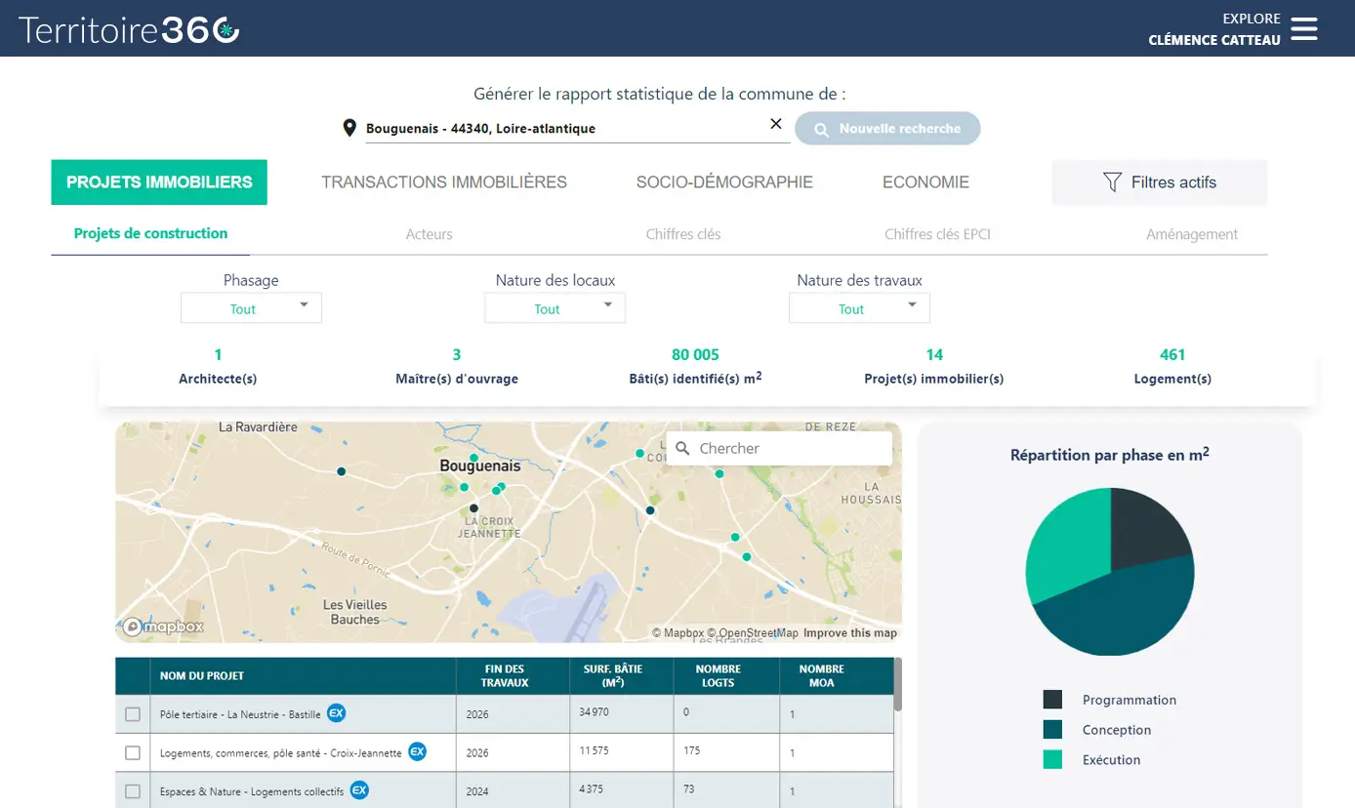Click the 3 Maître(s) d'ouvrage statistic

tap(456, 366)
